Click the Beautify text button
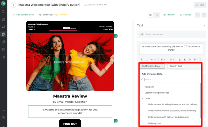 click(176, 66)
